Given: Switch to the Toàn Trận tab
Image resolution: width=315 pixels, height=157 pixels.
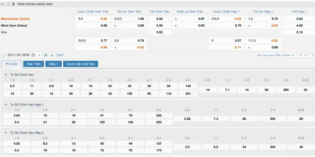Looking at the screenshot, I should click(33, 64).
